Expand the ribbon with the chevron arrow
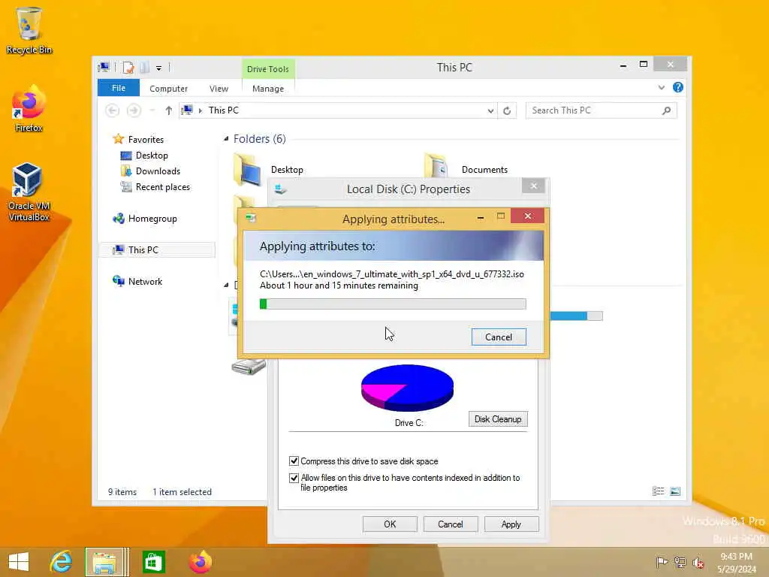This screenshot has height=577, width=769. (662, 88)
